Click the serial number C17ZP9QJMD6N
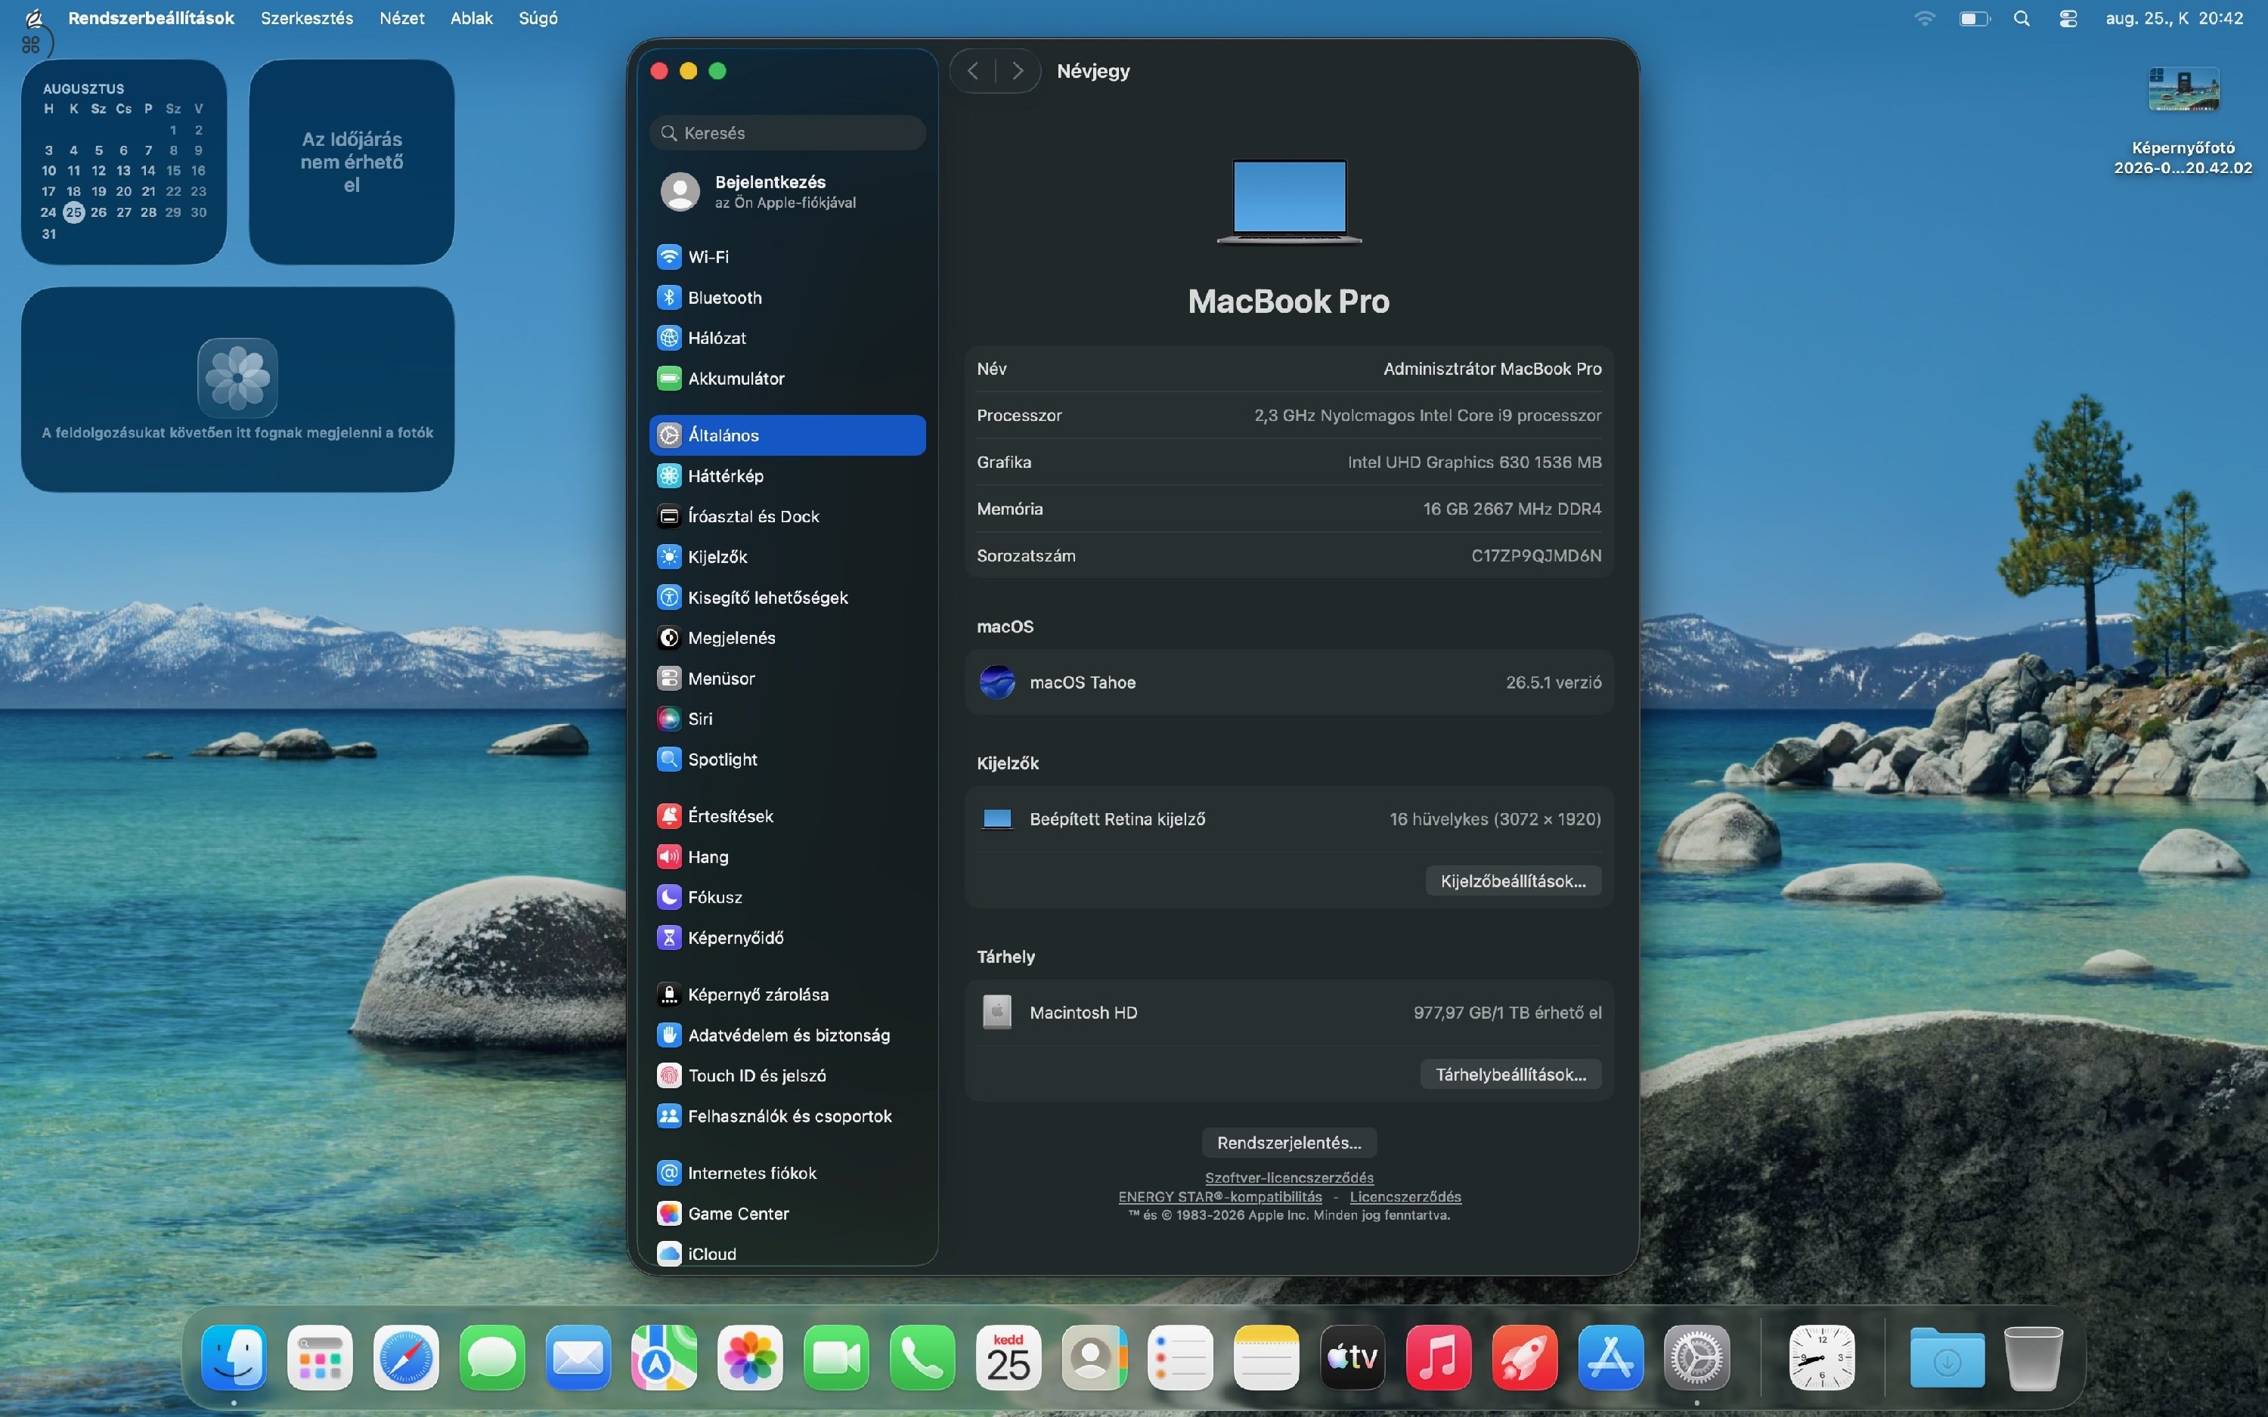Viewport: 2268px width, 1417px height. (1535, 555)
